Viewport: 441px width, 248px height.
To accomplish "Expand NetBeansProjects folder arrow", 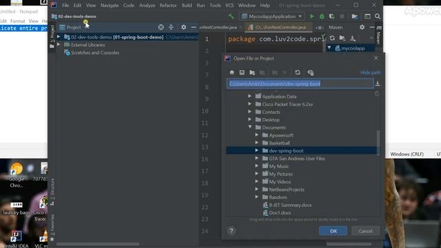I will [x=256, y=189].
